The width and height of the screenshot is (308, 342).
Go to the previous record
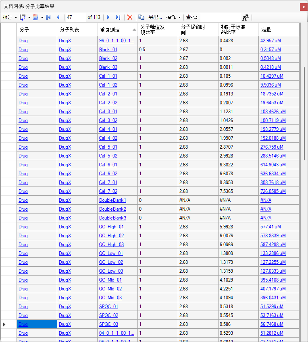point(58,17)
